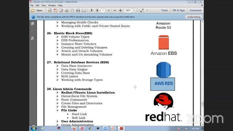The width and height of the screenshot is (233, 131).
Task: Click the 'Elastic Block Store(EBS)' heading
Action: click(73, 33)
